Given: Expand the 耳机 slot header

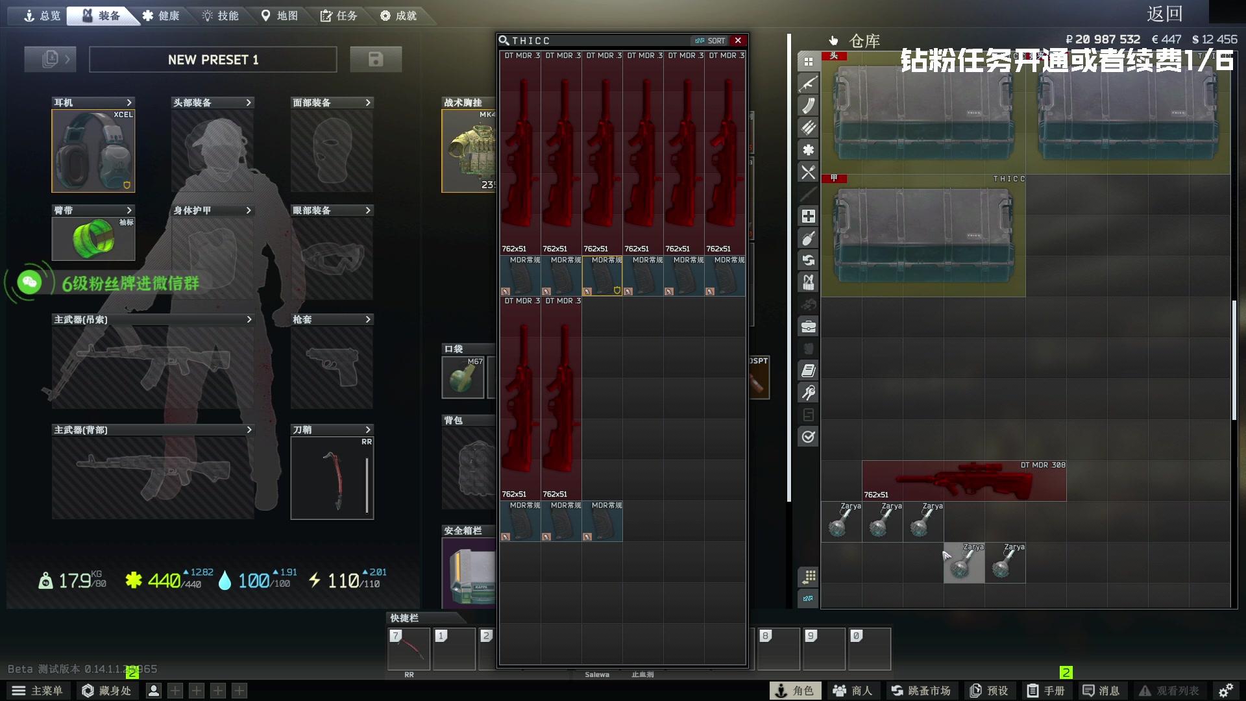Looking at the screenshot, I should [93, 103].
